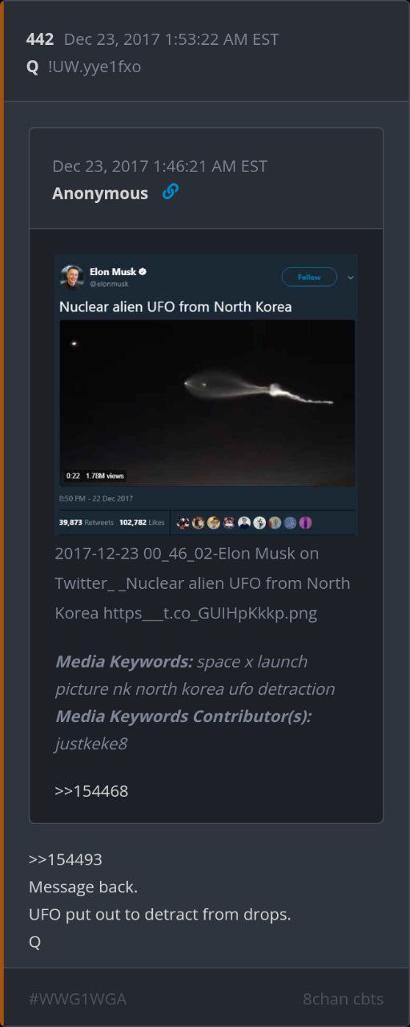Open the >>154468 post reference link
The height and width of the screenshot is (1027, 410).
91,791
